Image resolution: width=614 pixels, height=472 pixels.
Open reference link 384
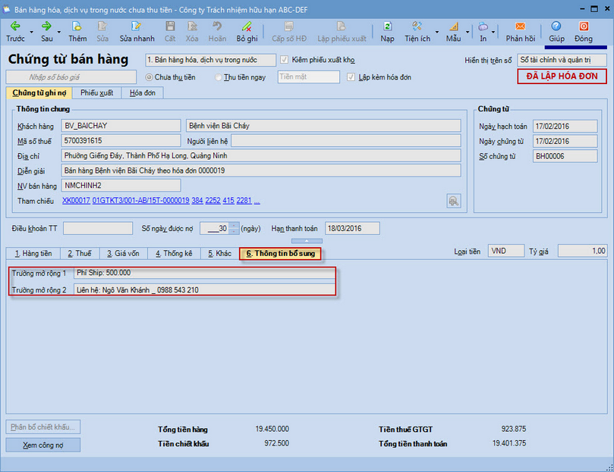click(x=197, y=201)
